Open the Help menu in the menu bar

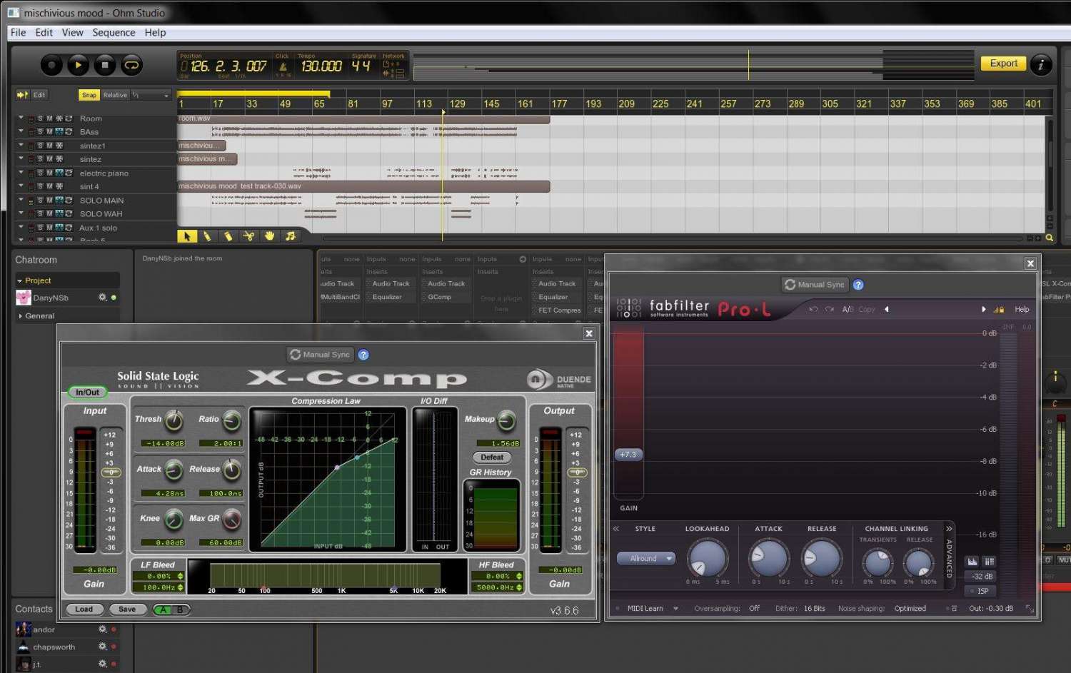[x=155, y=33]
